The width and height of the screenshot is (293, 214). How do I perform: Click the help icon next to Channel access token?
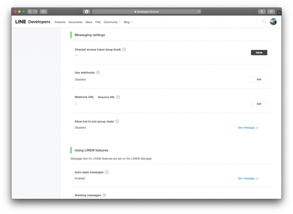[x=124, y=49]
